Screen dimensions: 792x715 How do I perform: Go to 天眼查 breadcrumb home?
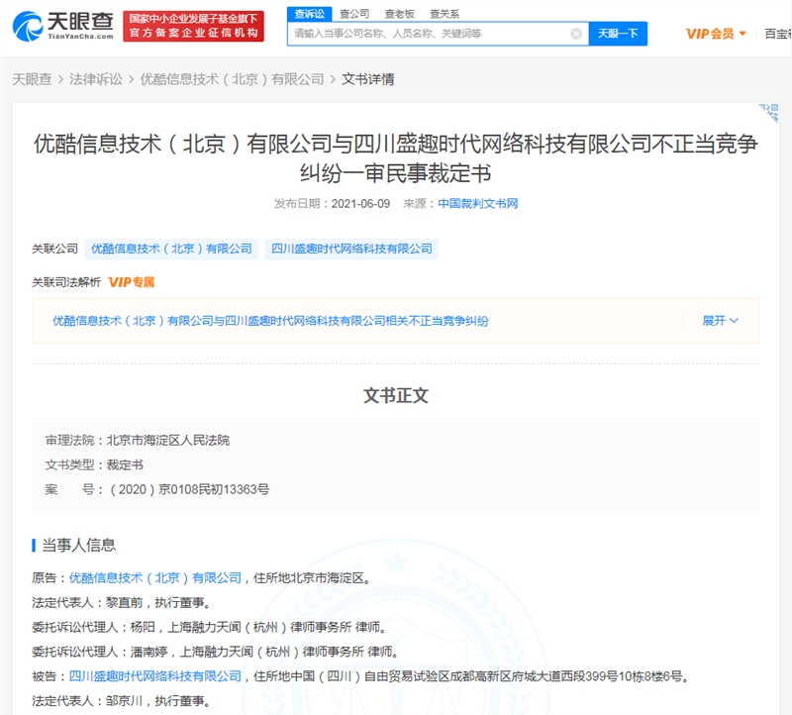tap(32, 79)
